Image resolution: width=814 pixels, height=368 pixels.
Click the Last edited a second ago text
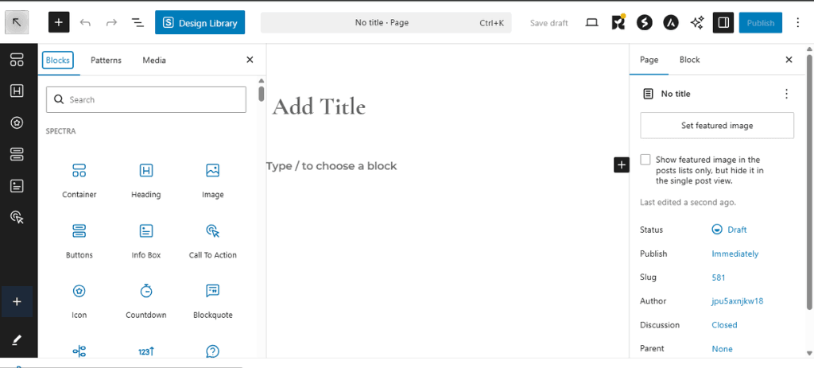(x=688, y=203)
